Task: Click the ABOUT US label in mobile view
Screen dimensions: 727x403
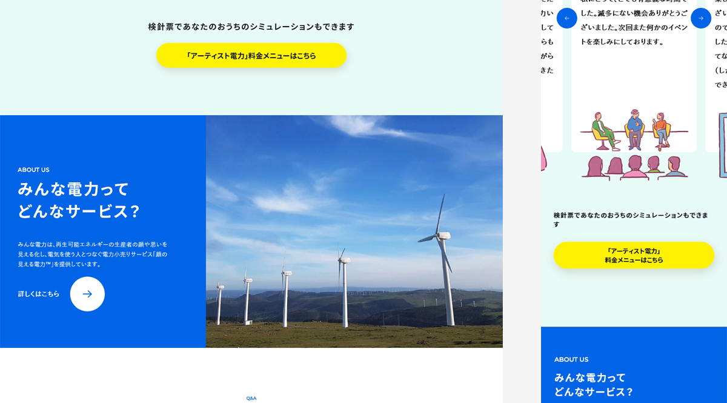Action: tap(571, 359)
